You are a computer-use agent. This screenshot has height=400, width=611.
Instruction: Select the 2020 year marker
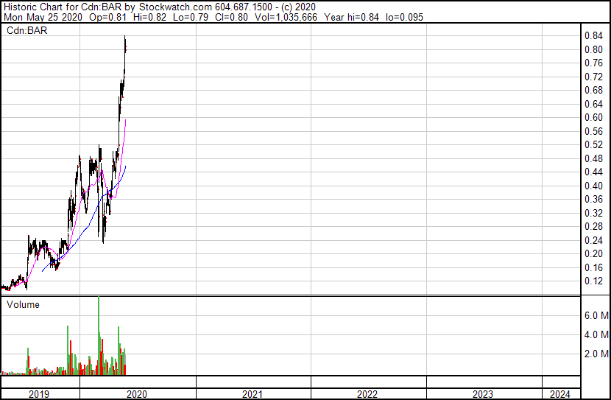[x=137, y=394]
